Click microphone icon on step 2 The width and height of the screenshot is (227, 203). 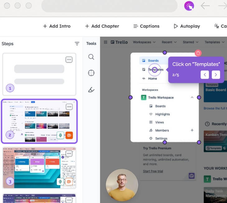pyautogui.click(x=60, y=135)
